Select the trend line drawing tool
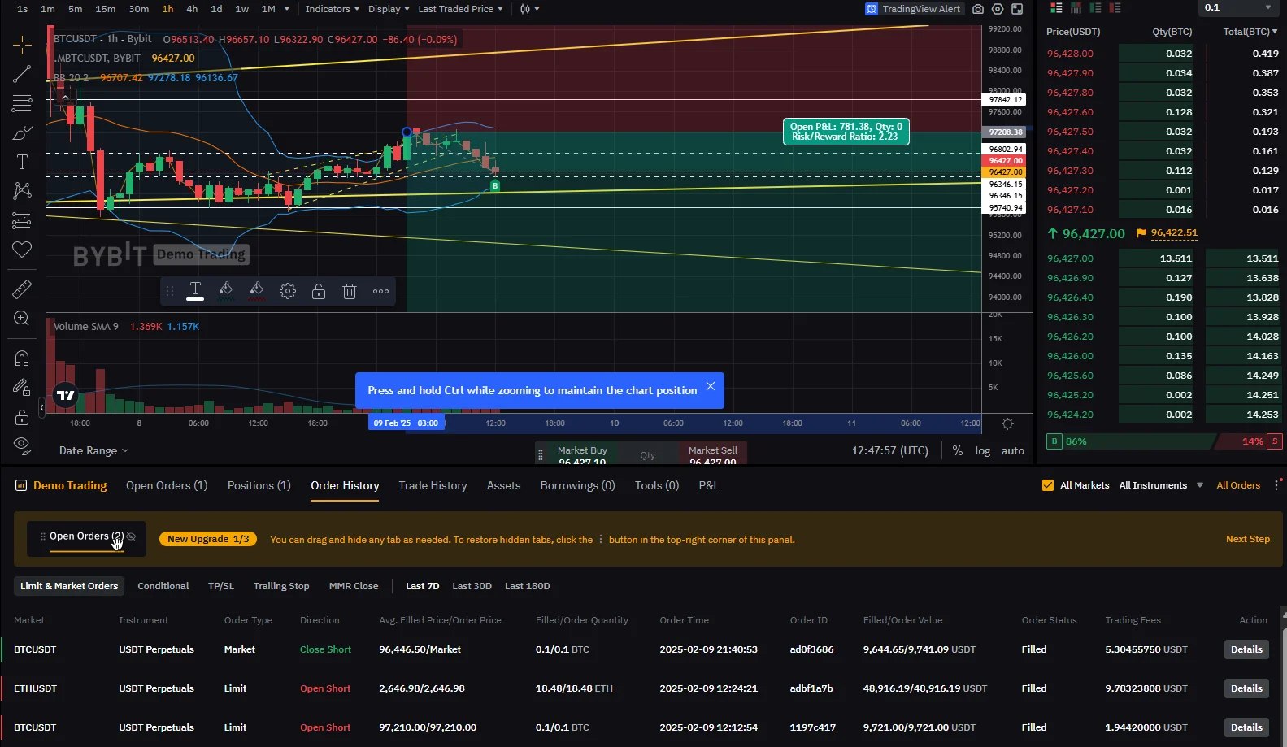 tap(22, 74)
